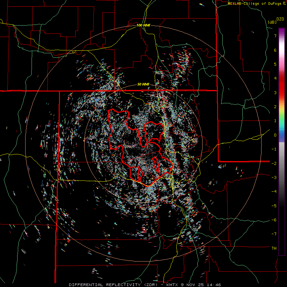Click the scale value -6
Screen dimensions: 287x287
pos(274,220)
